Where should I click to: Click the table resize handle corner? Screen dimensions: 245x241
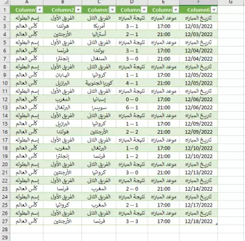coord(217,224)
